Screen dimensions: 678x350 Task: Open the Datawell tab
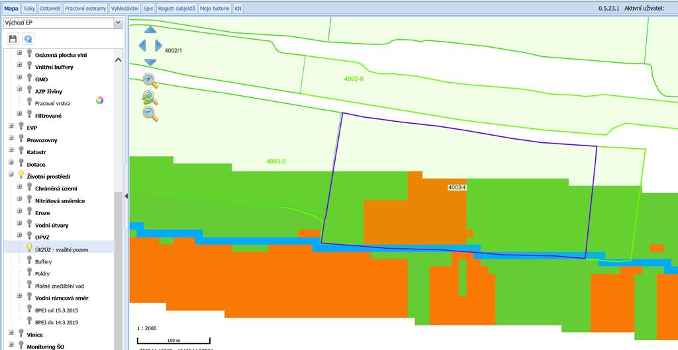tap(50, 8)
